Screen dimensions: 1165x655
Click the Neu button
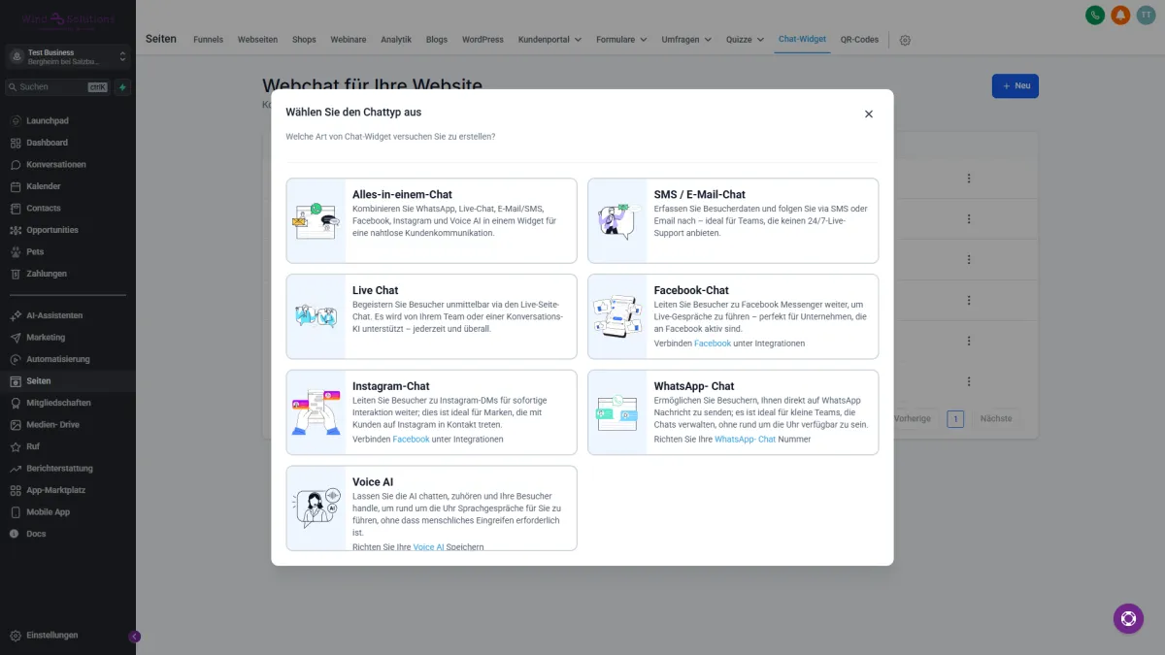(1015, 85)
